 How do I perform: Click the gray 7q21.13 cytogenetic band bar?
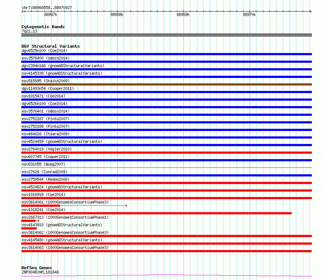pos(166,35)
